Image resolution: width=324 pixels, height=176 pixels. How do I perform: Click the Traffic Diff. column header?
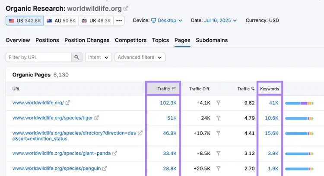click(x=200, y=89)
